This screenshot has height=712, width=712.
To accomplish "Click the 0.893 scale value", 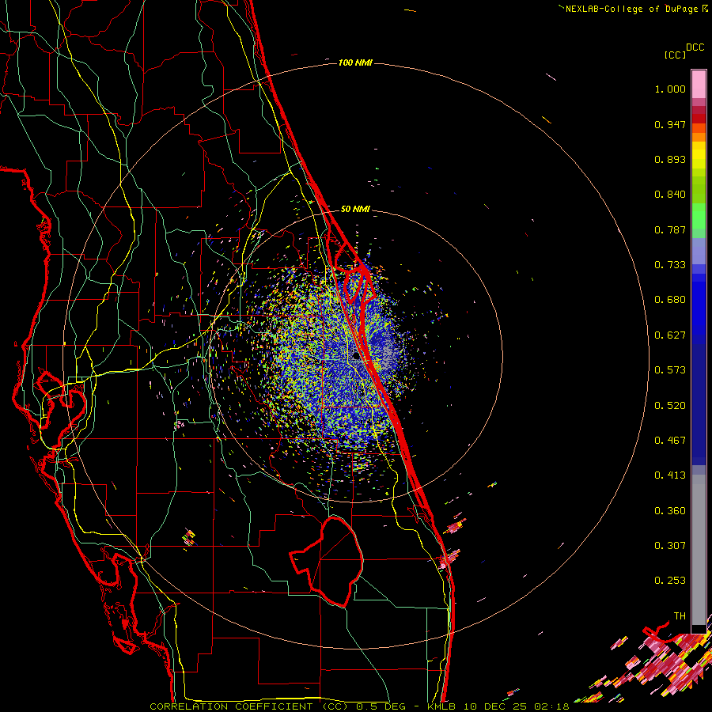I will pos(670,159).
